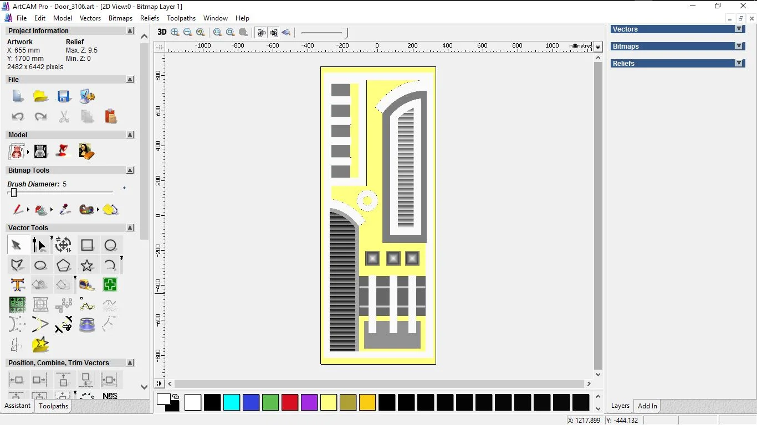Open the Toolpaths menu in menu bar
Screen dimensions: 757x425
181,18
